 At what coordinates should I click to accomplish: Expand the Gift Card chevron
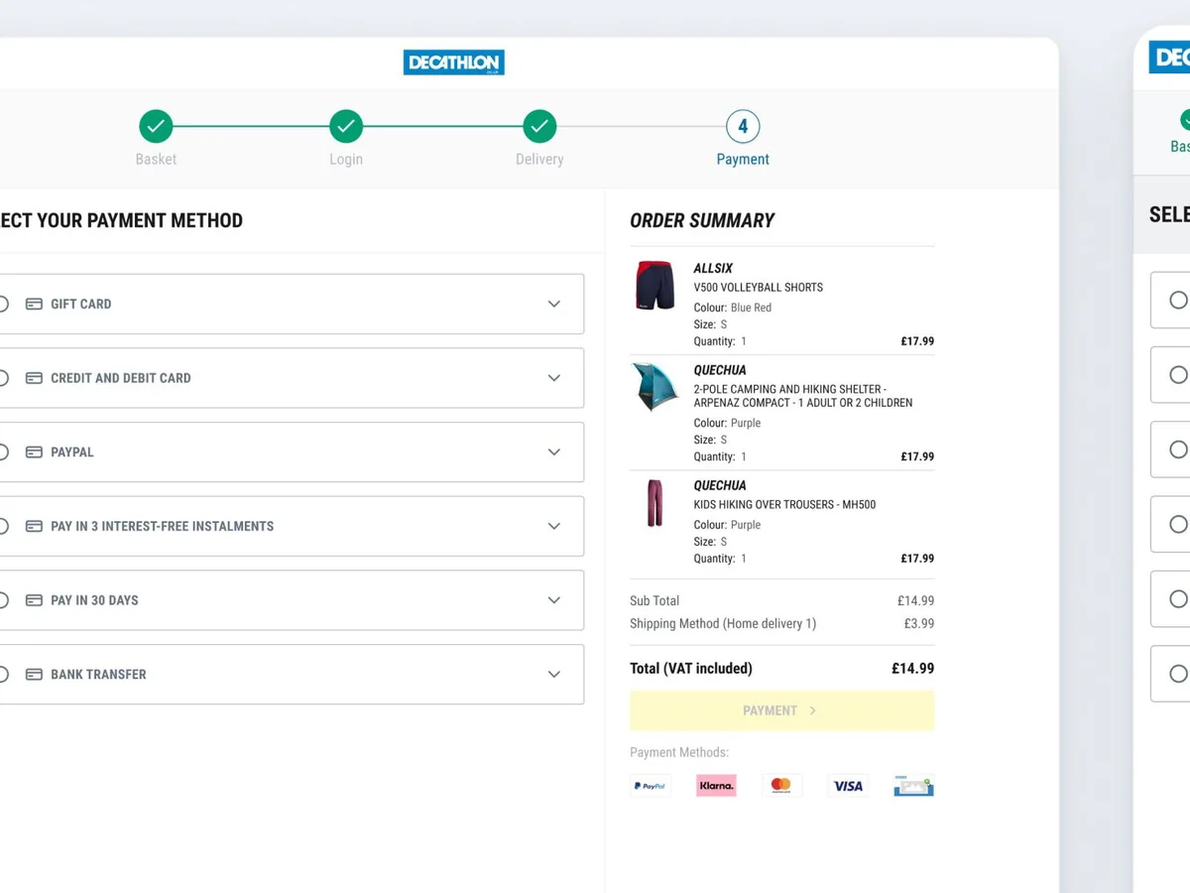pyautogui.click(x=554, y=304)
